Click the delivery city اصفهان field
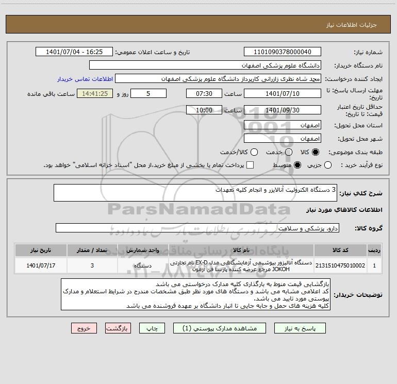This screenshot has height=384, width=397. (x=283, y=139)
